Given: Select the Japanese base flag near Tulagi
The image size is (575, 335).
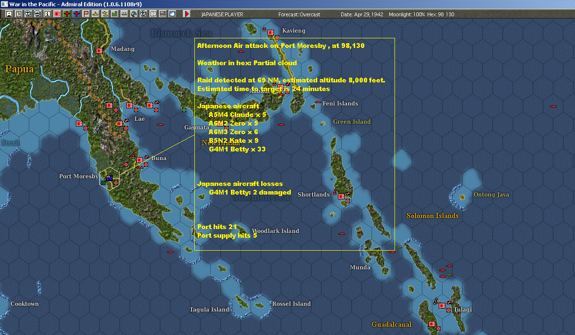Looking at the screenshot, I should point(442,306).
